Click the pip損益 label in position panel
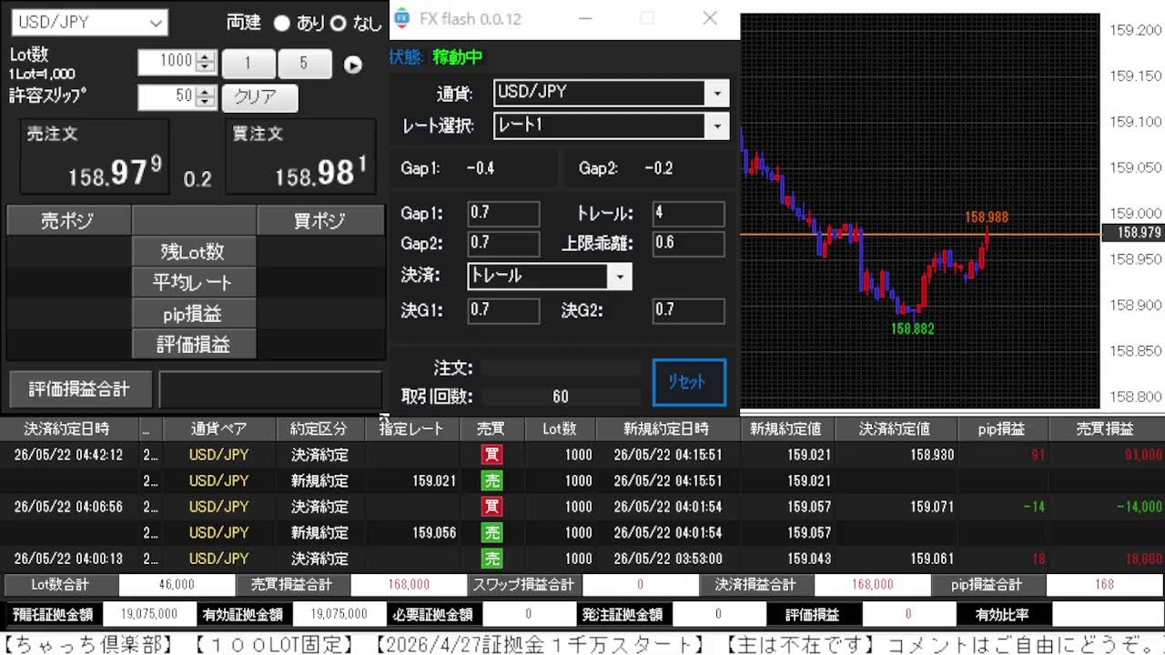Image resolution: width=1165 pixels, height=655 pixels. tap(194, 314)
